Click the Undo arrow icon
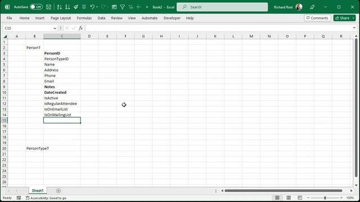 point(92,7)
